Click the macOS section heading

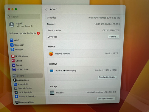pos(52,47)
